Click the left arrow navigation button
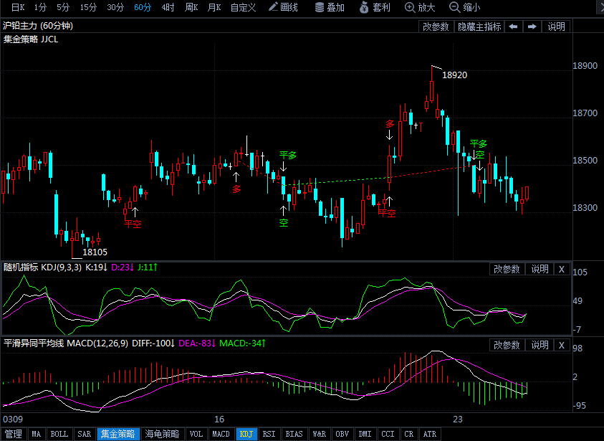 [514, 27]
